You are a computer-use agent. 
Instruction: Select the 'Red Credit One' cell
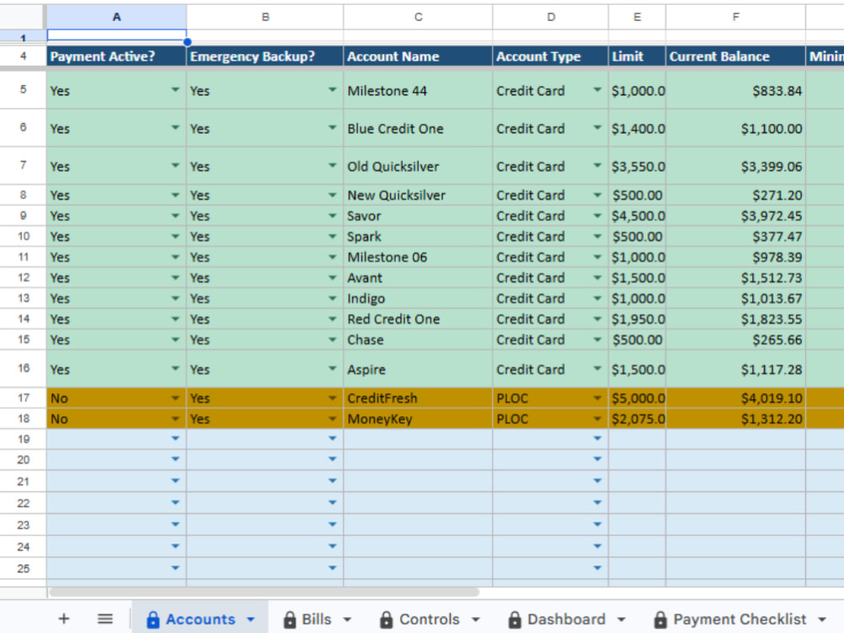418,319
